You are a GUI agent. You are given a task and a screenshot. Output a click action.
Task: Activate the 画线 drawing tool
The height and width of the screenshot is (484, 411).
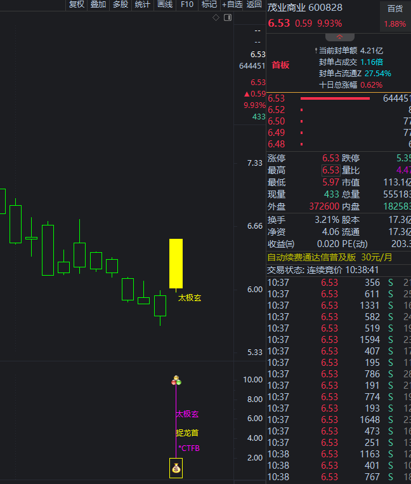(164, 4)
